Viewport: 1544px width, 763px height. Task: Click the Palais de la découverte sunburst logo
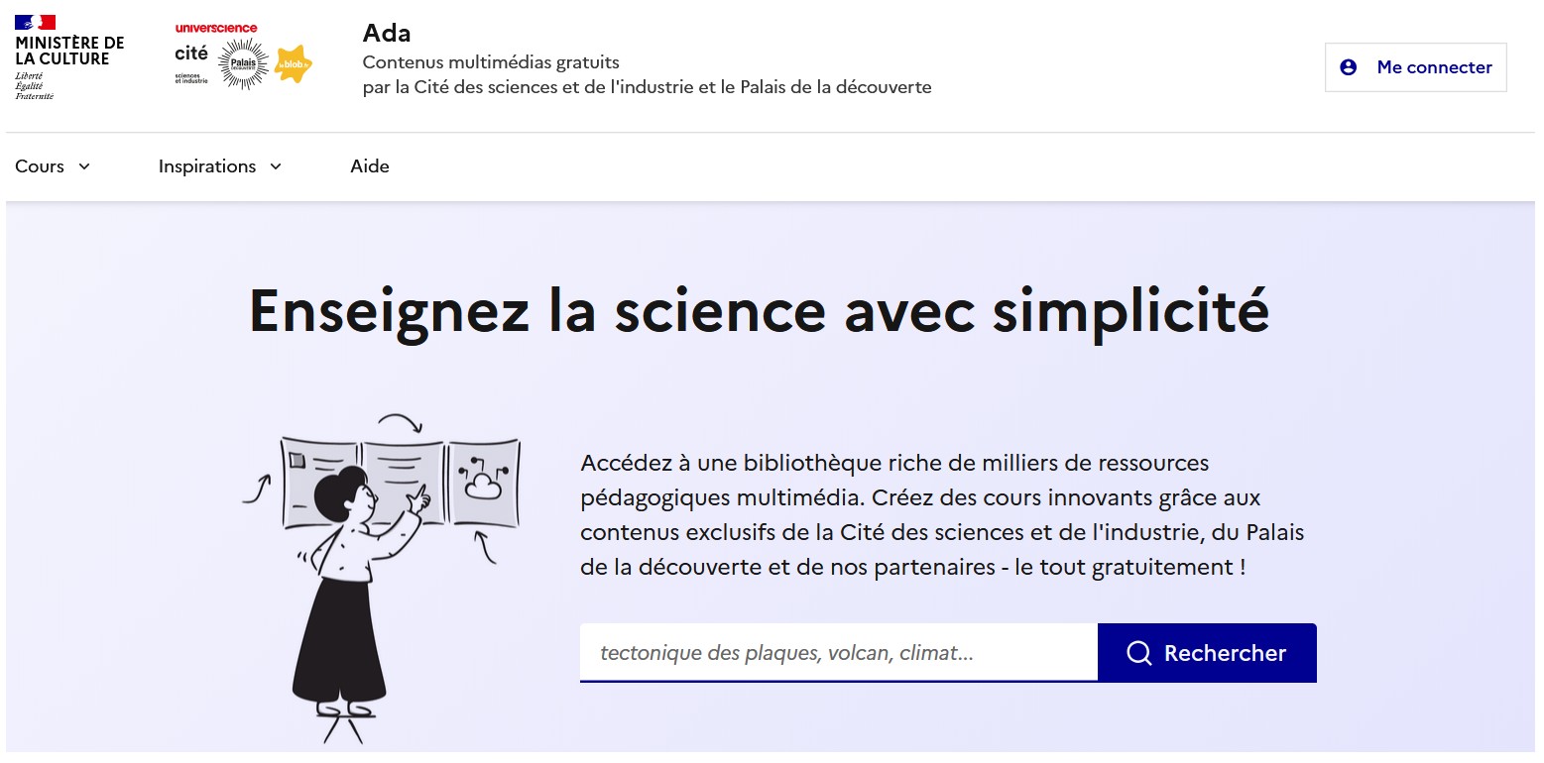click(x=243, y=64)
